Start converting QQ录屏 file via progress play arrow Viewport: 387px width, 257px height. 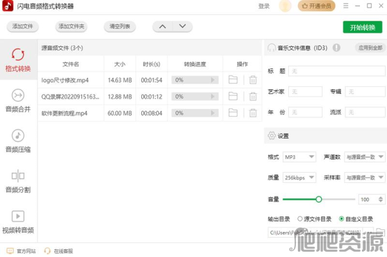pos(212,97)
